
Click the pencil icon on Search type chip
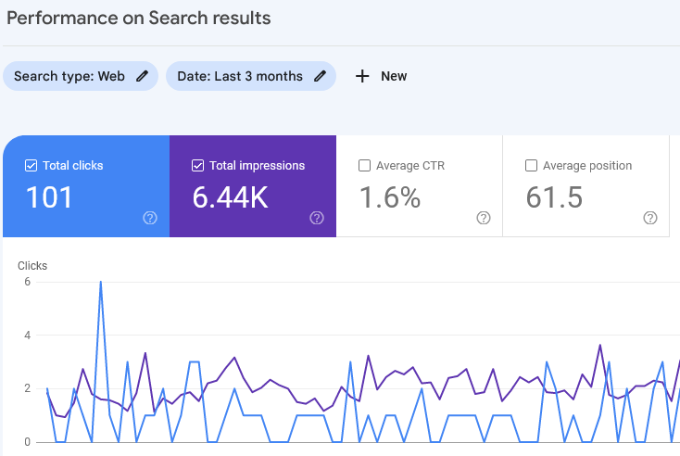(x=142, y=76)
